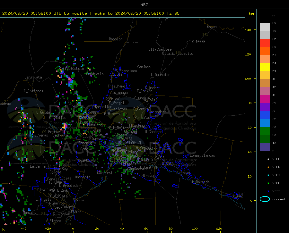Click the L_Asuncion label
Image resolution: width=289 pixels, height=233 pixels.
pyautogui.click(x=161, y=75)
